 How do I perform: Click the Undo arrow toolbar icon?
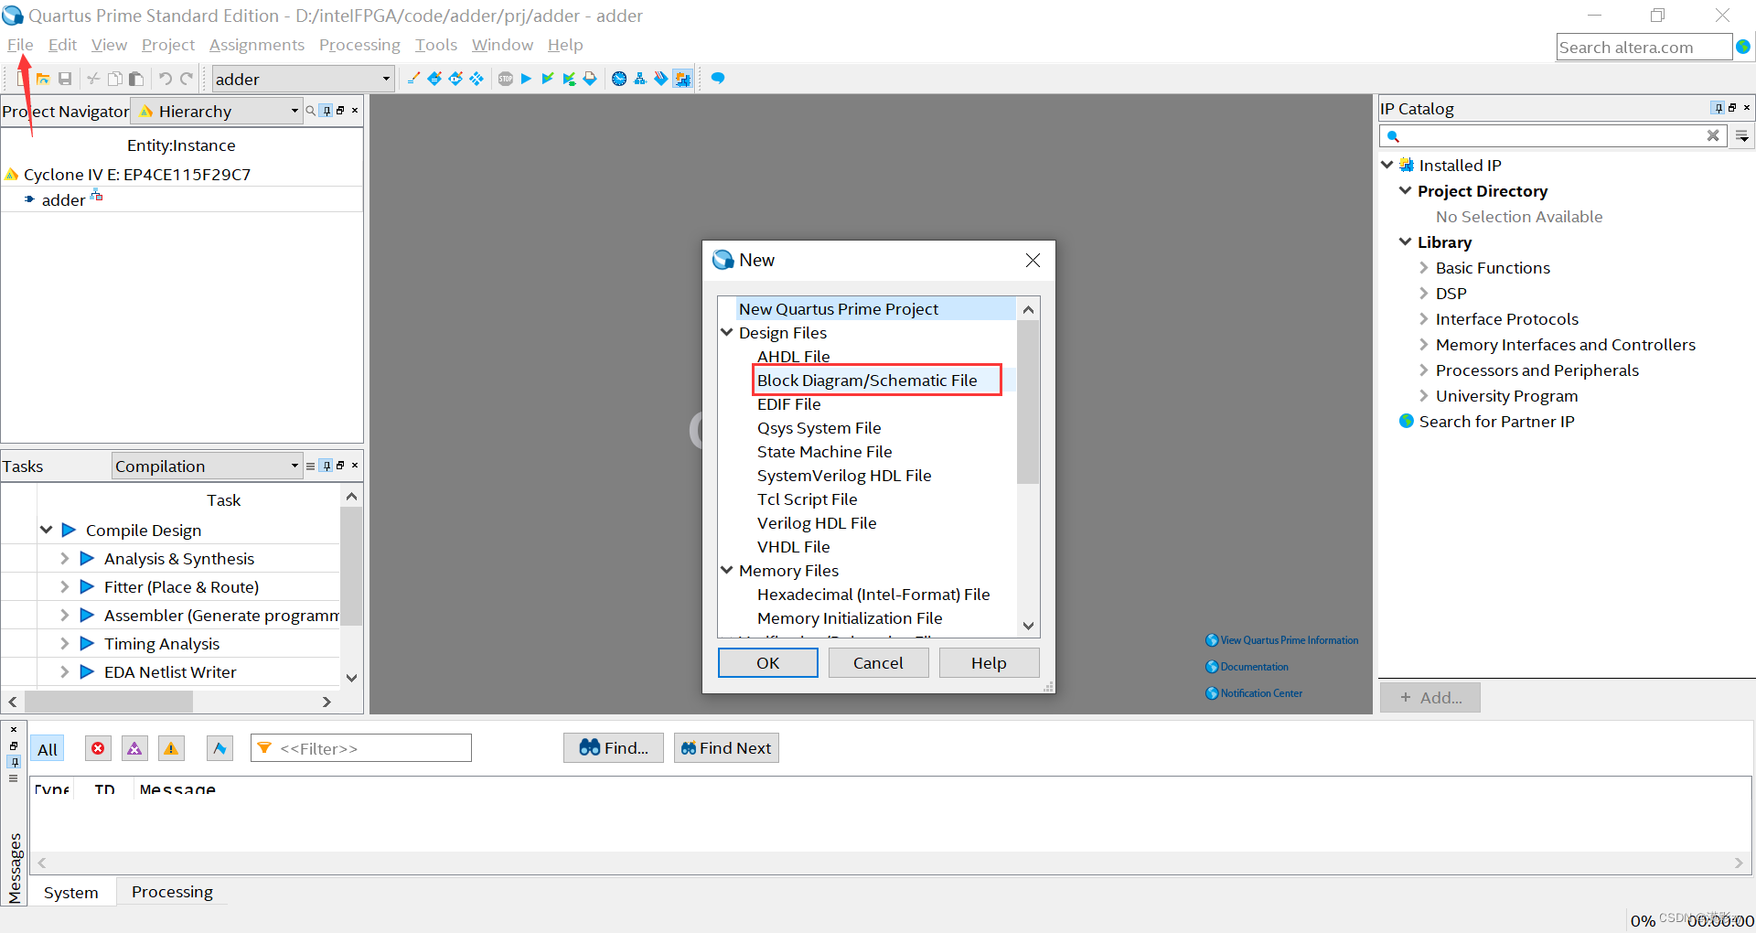pos(166,79)
